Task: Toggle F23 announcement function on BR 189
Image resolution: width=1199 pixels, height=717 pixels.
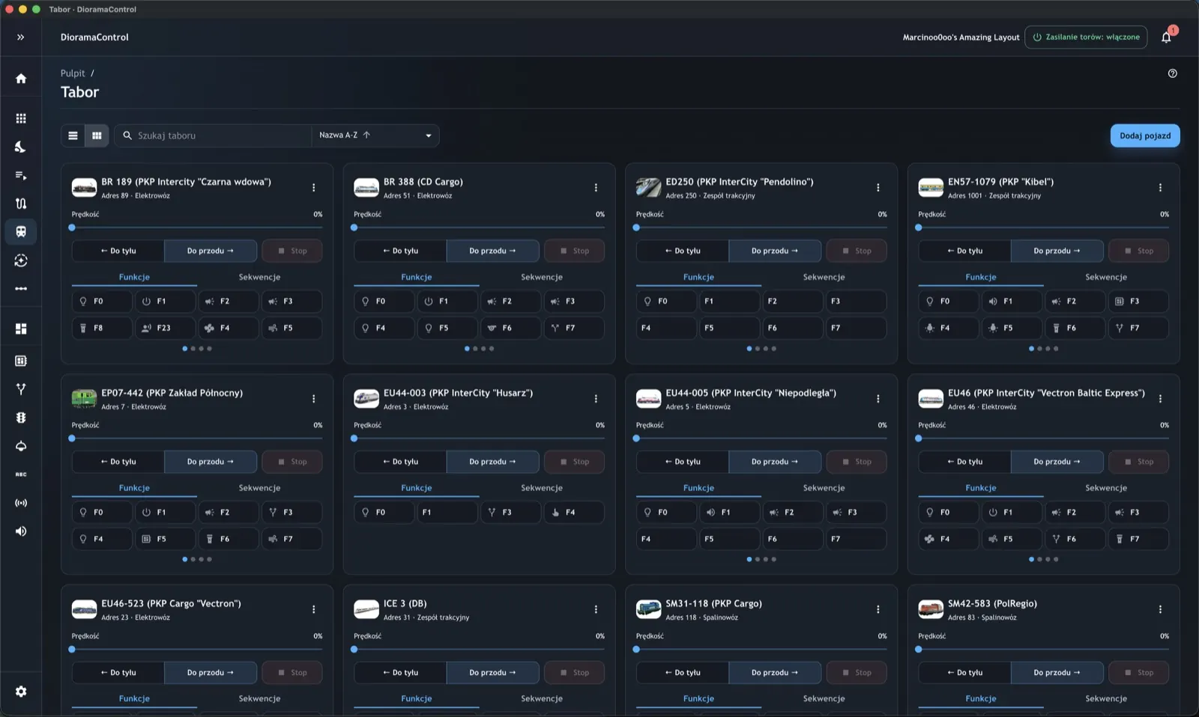Action: click(165, 328)
